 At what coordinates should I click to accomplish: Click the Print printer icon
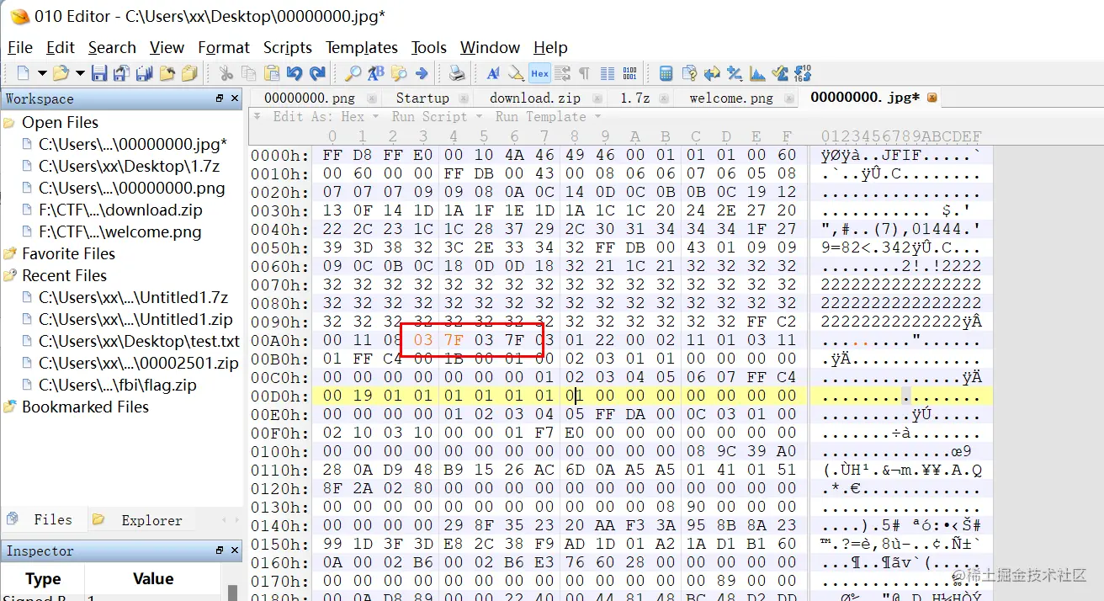(457, 73)
